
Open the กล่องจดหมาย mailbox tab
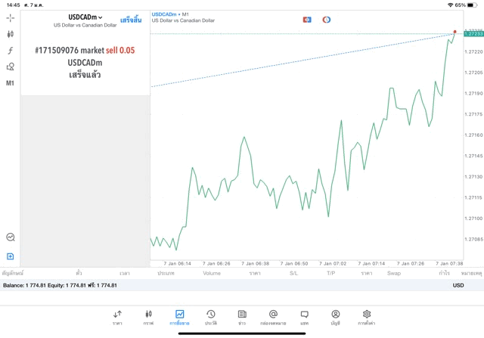(273, 317)
